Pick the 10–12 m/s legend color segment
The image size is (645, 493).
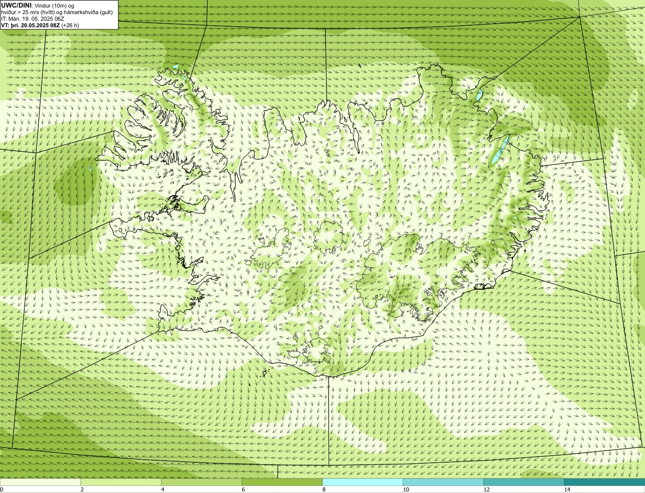[443, 482]
